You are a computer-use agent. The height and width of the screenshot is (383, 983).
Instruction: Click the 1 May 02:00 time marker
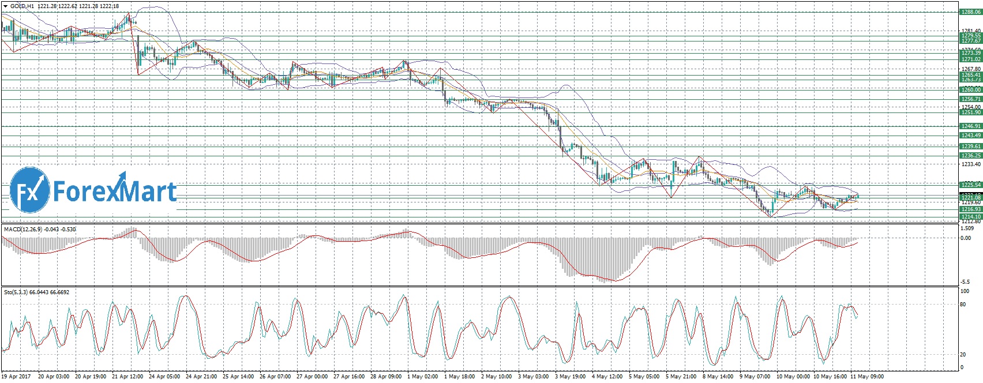click(x=422, y=377)
